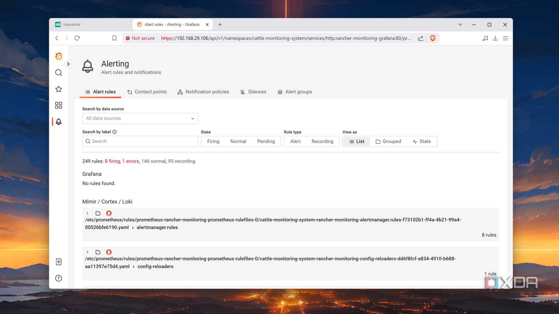This screenshot has width=559, height=314.
Task: Open the Alerting bell in sidebar
Action: tap(59, 121)
